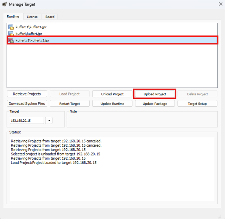Click Upload Project button
This screenshot has height=219, width=225.
[155, 94]
